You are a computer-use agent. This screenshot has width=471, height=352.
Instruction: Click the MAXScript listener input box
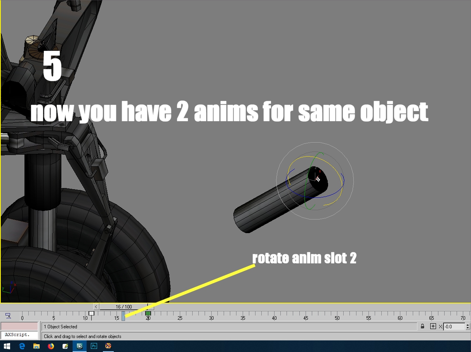click(x=19, y=335)
